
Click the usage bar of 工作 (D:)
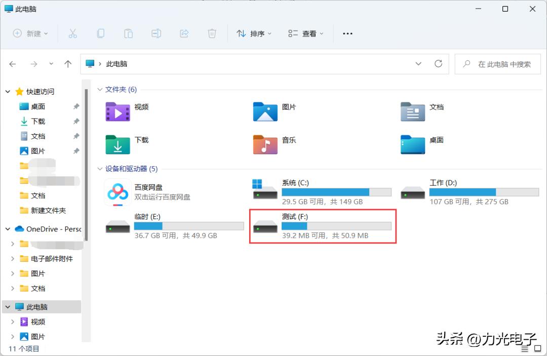484,192
